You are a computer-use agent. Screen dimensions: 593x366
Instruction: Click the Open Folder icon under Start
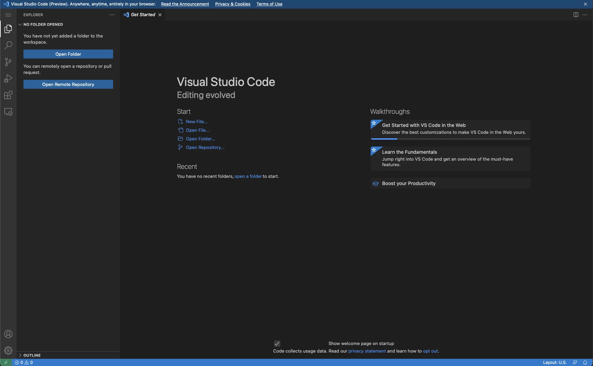click(x=180, y=139)
